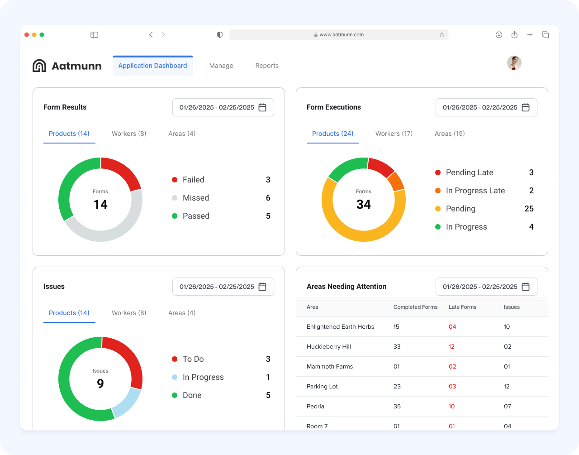Click calendar icon in Areas Needing Attention
Viewport: 579px width, 455px height.
point(526,287)
